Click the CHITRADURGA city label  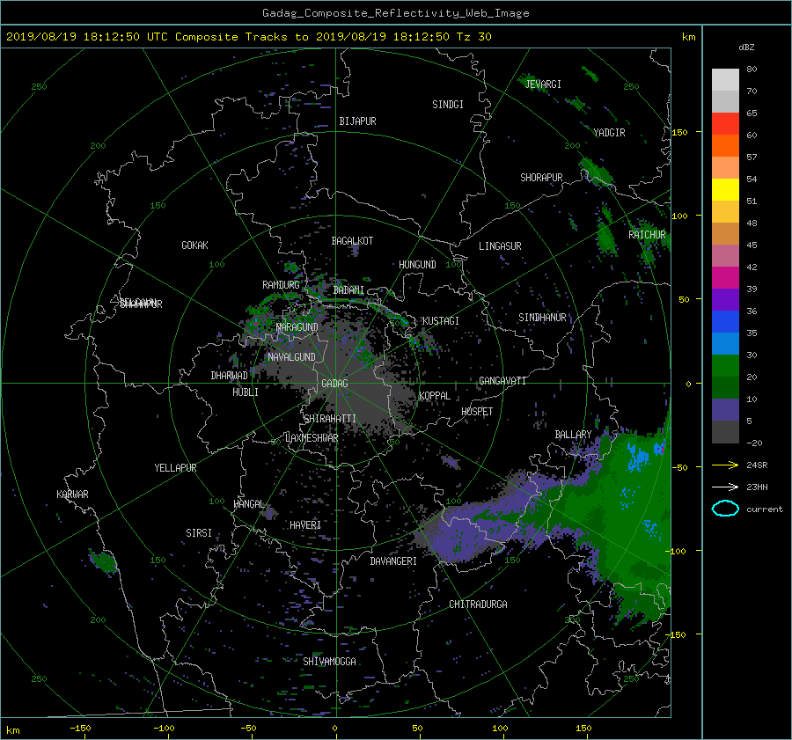(x=479, y=604)
